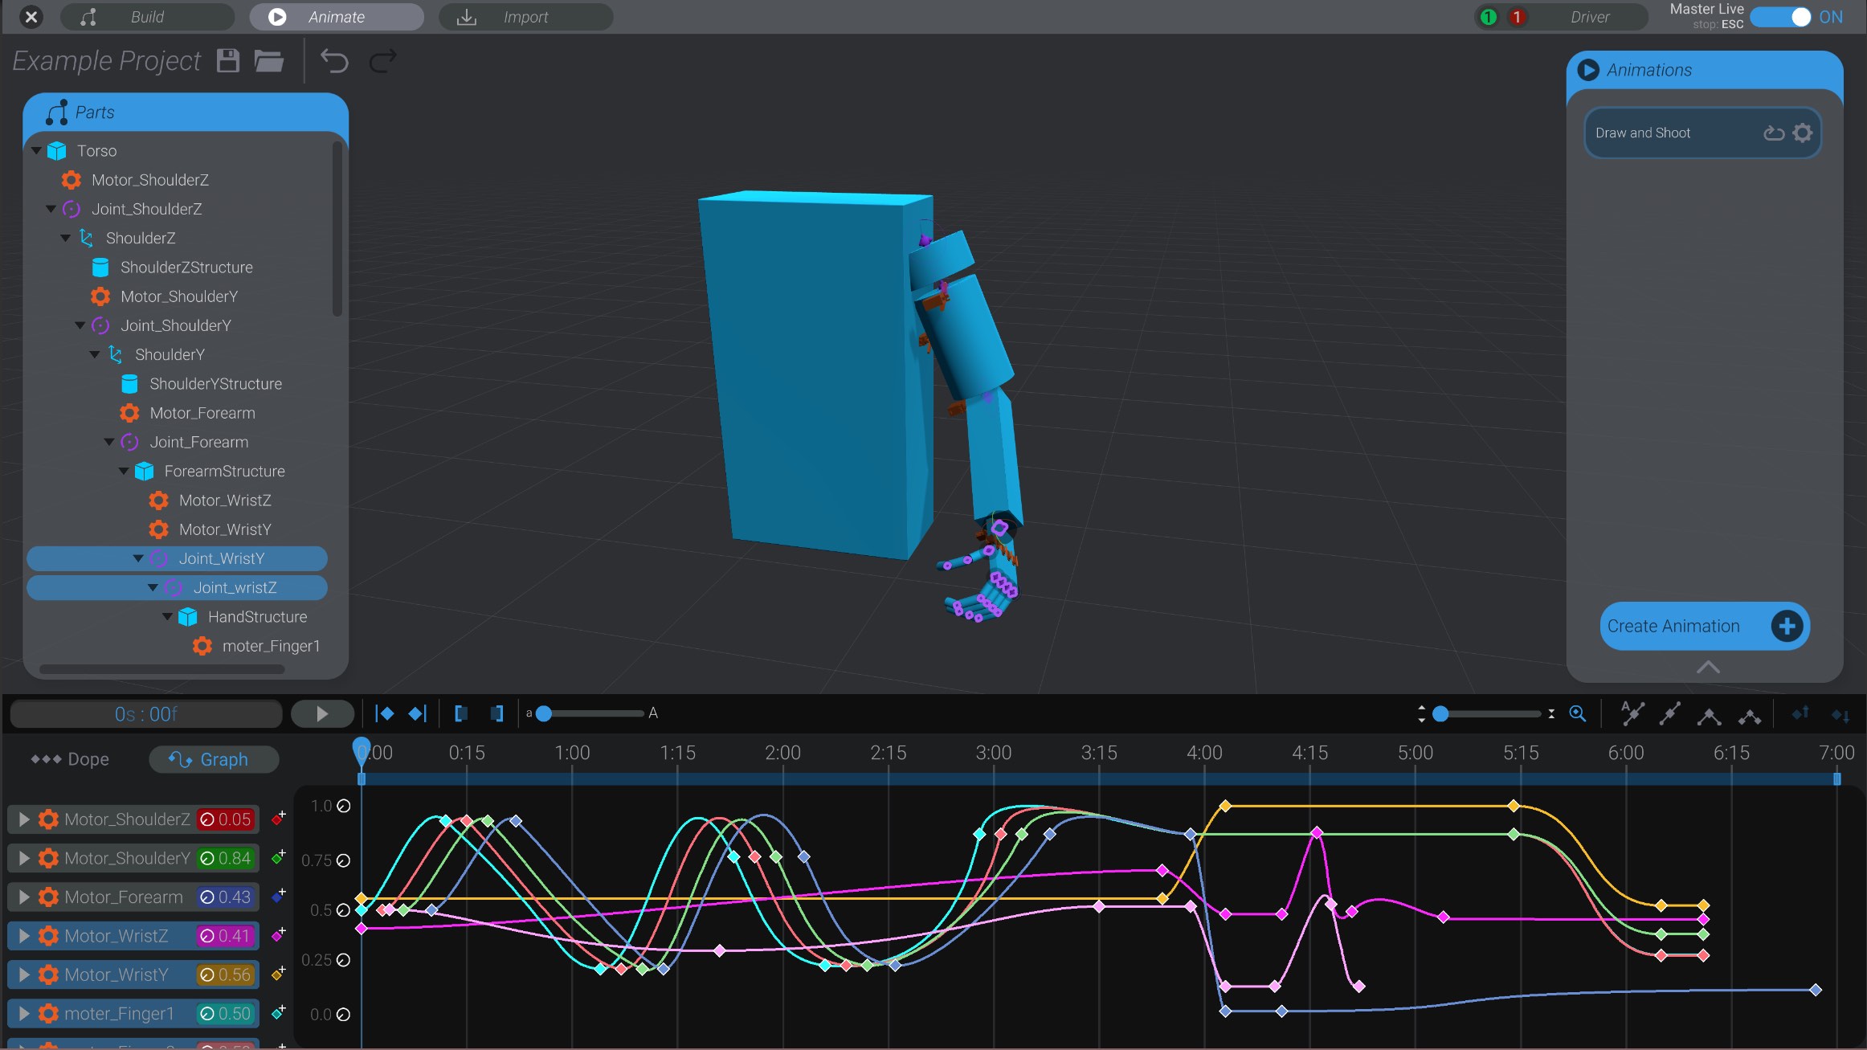Screen dimensions: 1867x1050
Task: Adjust the curve opacity slider
Action: pyautogui.click(x=545, y=713)
